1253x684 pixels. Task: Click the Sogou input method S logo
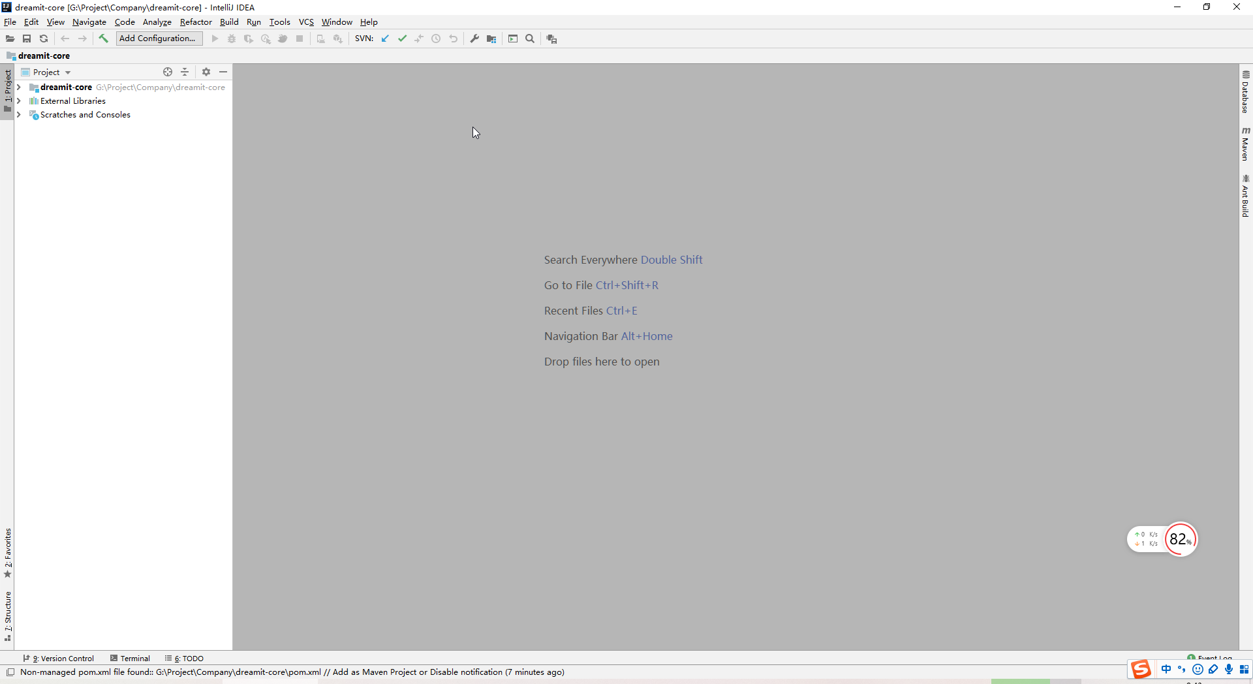coord(1141,670)
